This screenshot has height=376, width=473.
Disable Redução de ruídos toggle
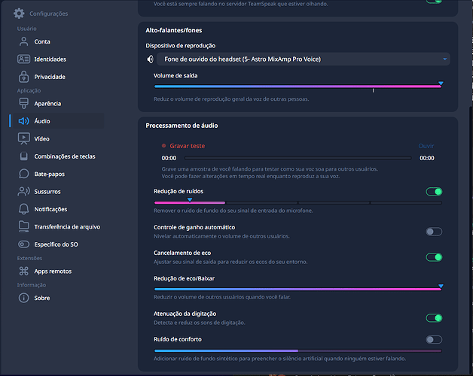[x=434, y=191]
